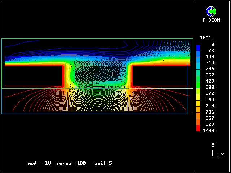
Task: Click the 'unit=5' caption text
Action: point(103,163)
